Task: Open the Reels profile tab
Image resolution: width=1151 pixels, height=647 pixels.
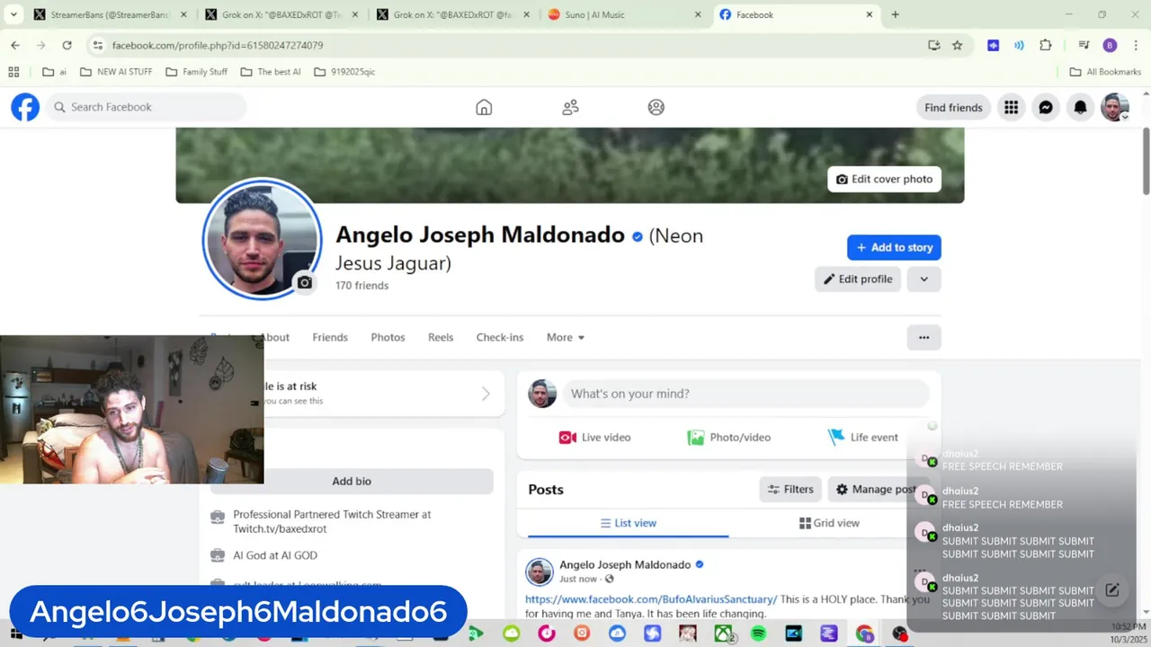Action: click(441, 338)
